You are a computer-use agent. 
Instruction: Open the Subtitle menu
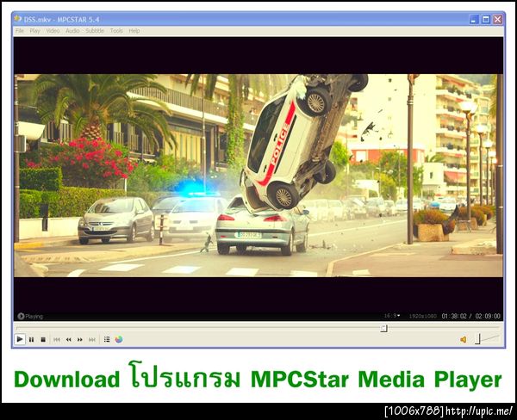[95, 31]
